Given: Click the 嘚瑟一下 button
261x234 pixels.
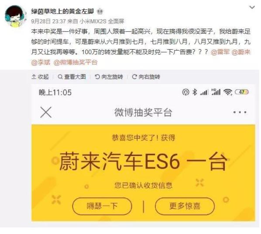Looking at the screenshot, I should (x=102, y=206).
